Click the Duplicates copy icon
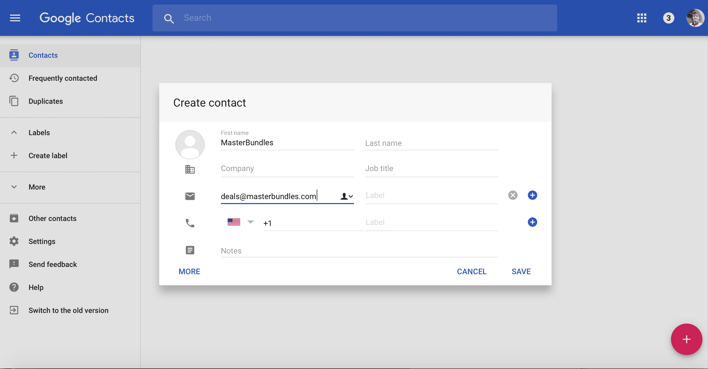The image size is (708, 369). 14,101
